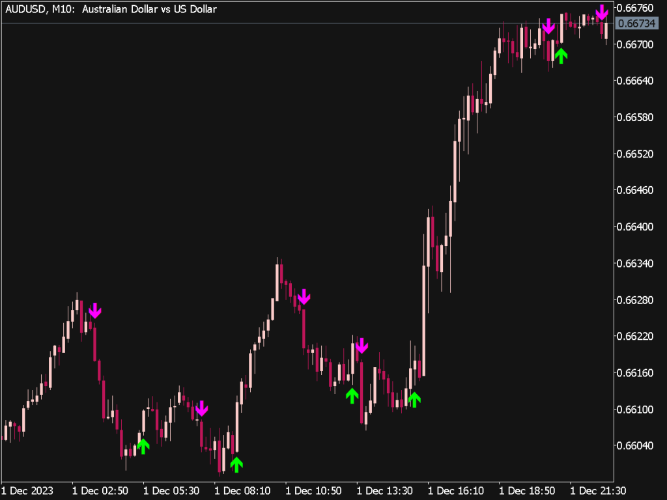Click the green buy arrow near 09:00 low
The height and width of the screenshot is (500, 667).
pos(236,465)
